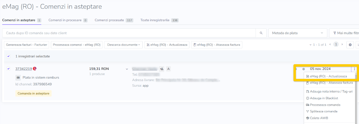Click the search magnifier icon button
Screen dimensions: 359x124
click(x=261, y=33)
